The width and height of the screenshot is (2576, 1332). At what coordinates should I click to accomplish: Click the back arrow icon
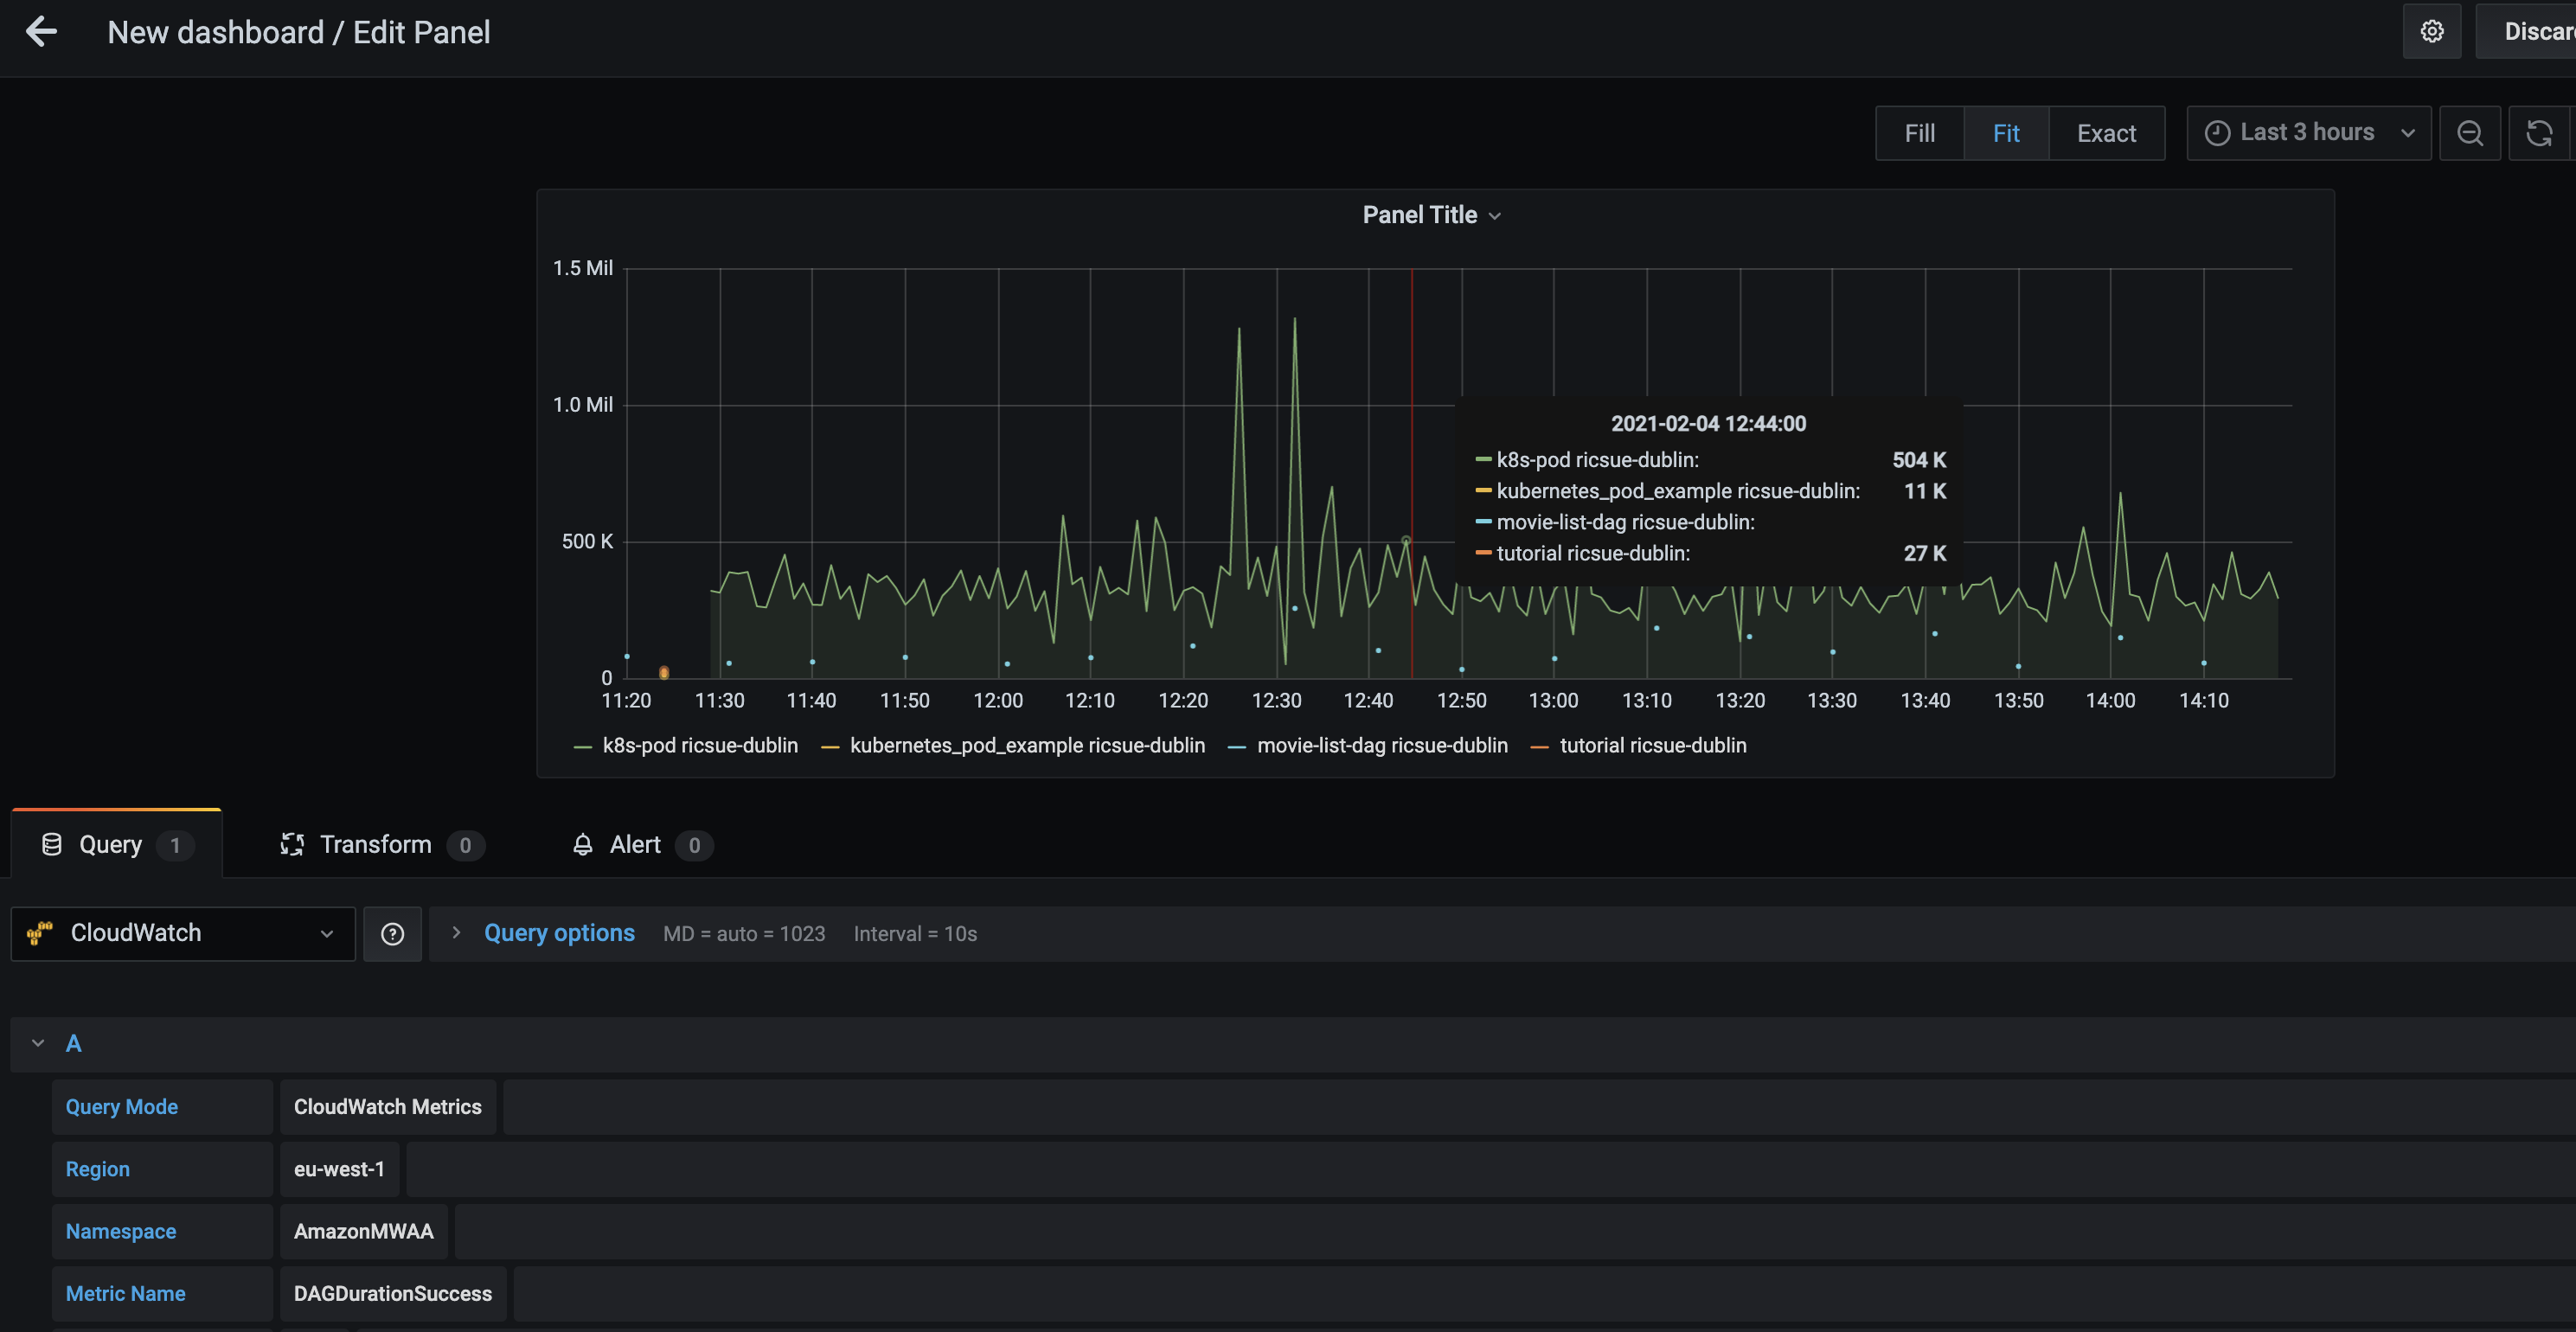point(41,32)
